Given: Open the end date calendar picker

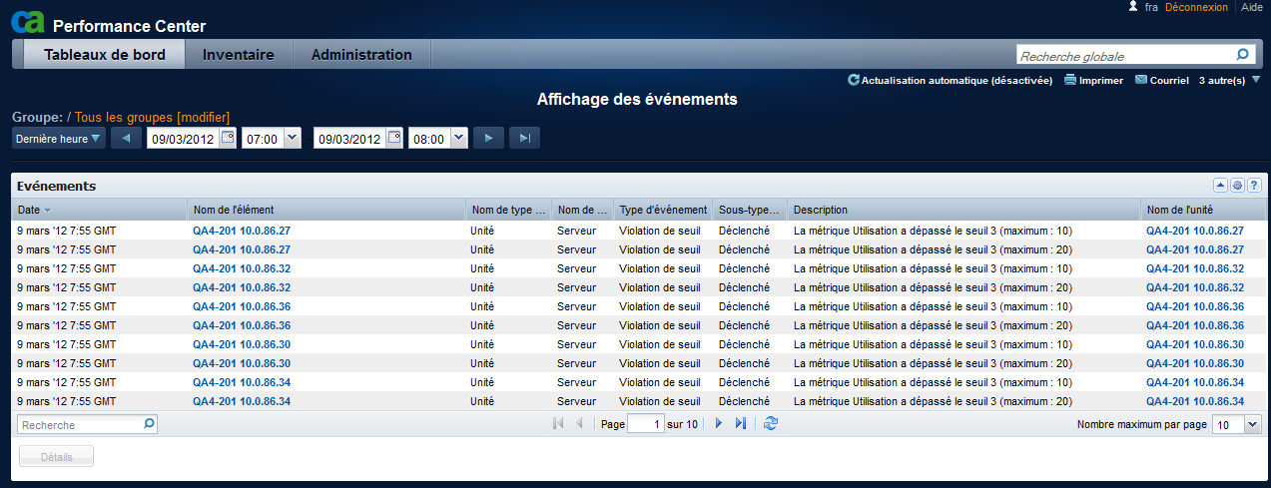Looking at the screenshot, I should [x=394, y=138].
